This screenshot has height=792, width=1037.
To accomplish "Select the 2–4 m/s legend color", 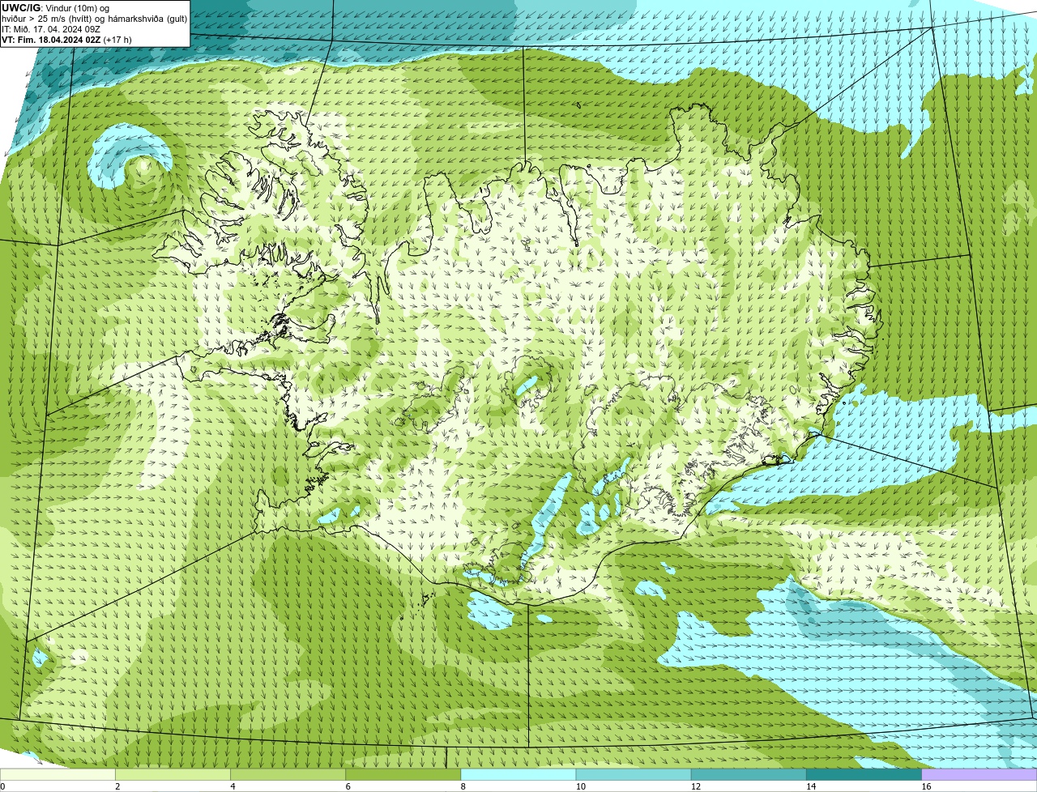I will pyautogui.click(x=173, y=774).
